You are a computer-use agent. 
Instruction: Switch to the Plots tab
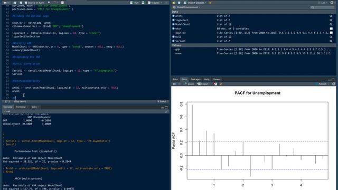pos(184,79)
